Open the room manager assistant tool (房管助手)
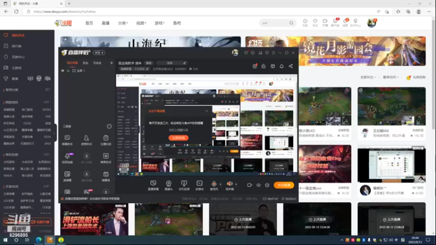The image size is (436, 245). 87,140
